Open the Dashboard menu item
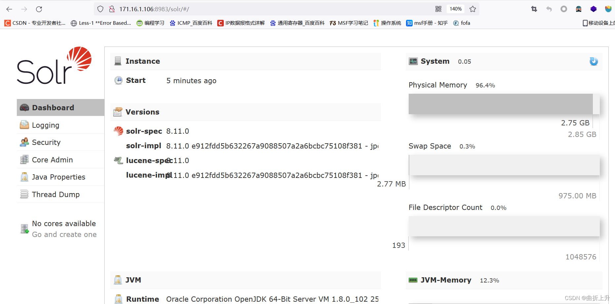 (61, 108)
